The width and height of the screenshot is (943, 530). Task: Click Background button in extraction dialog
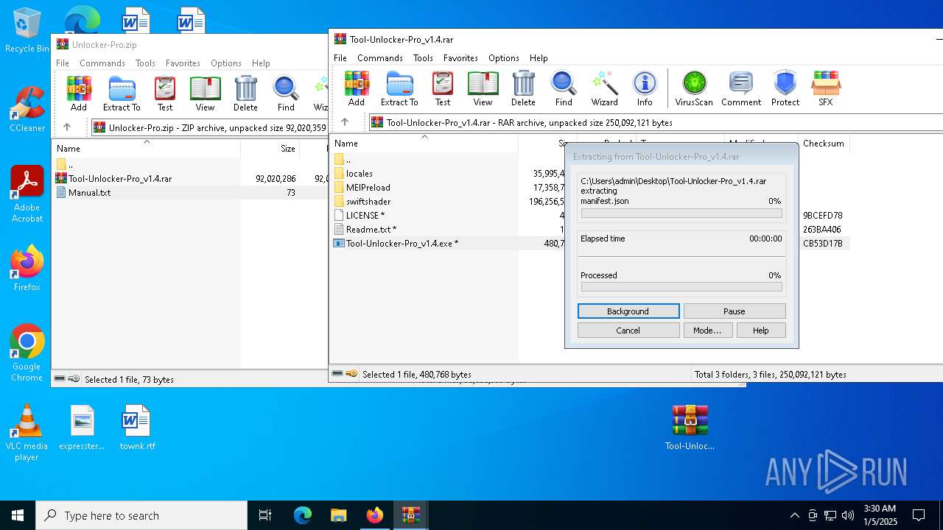pyautogui.click(x=628, y=311)
